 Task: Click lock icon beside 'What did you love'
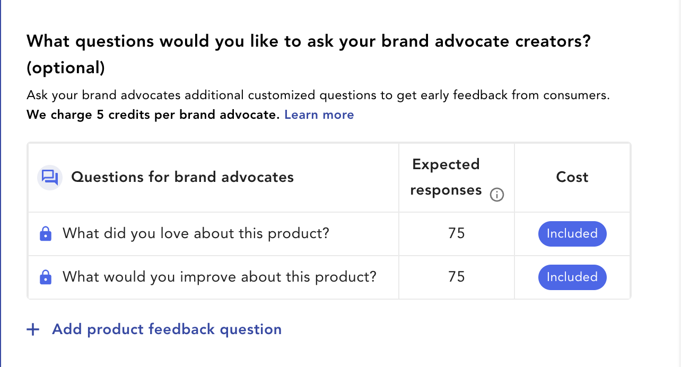[46, 234]
